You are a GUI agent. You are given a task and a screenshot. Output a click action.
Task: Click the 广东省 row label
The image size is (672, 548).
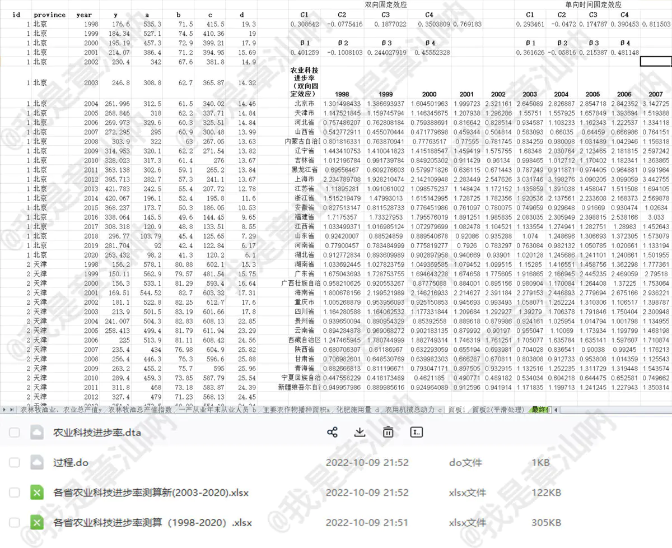(305, 273)
